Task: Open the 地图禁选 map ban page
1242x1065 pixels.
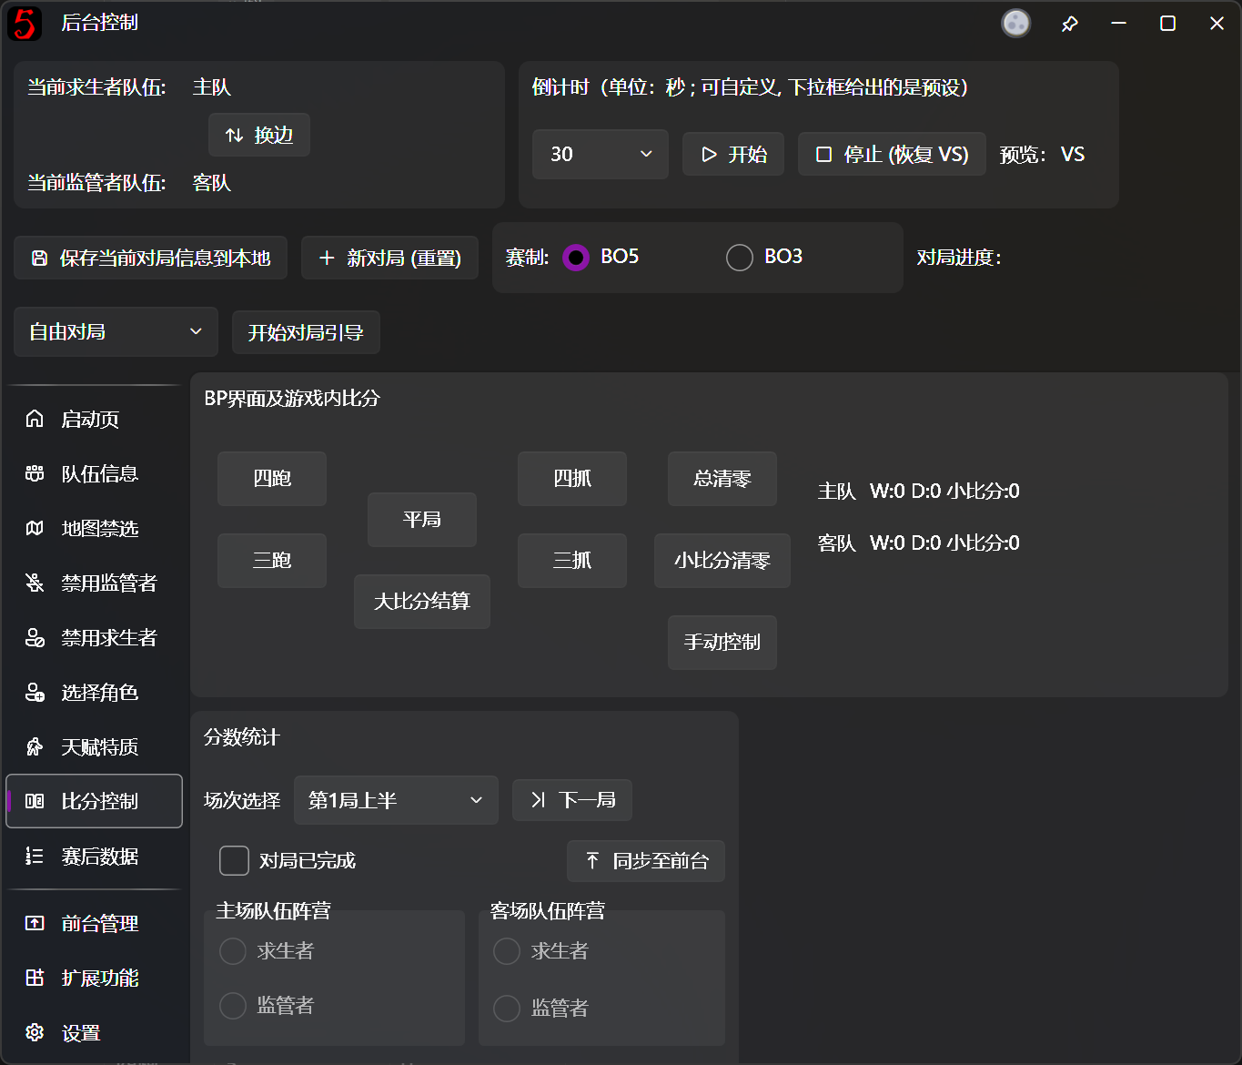Action: coord(100,528)
